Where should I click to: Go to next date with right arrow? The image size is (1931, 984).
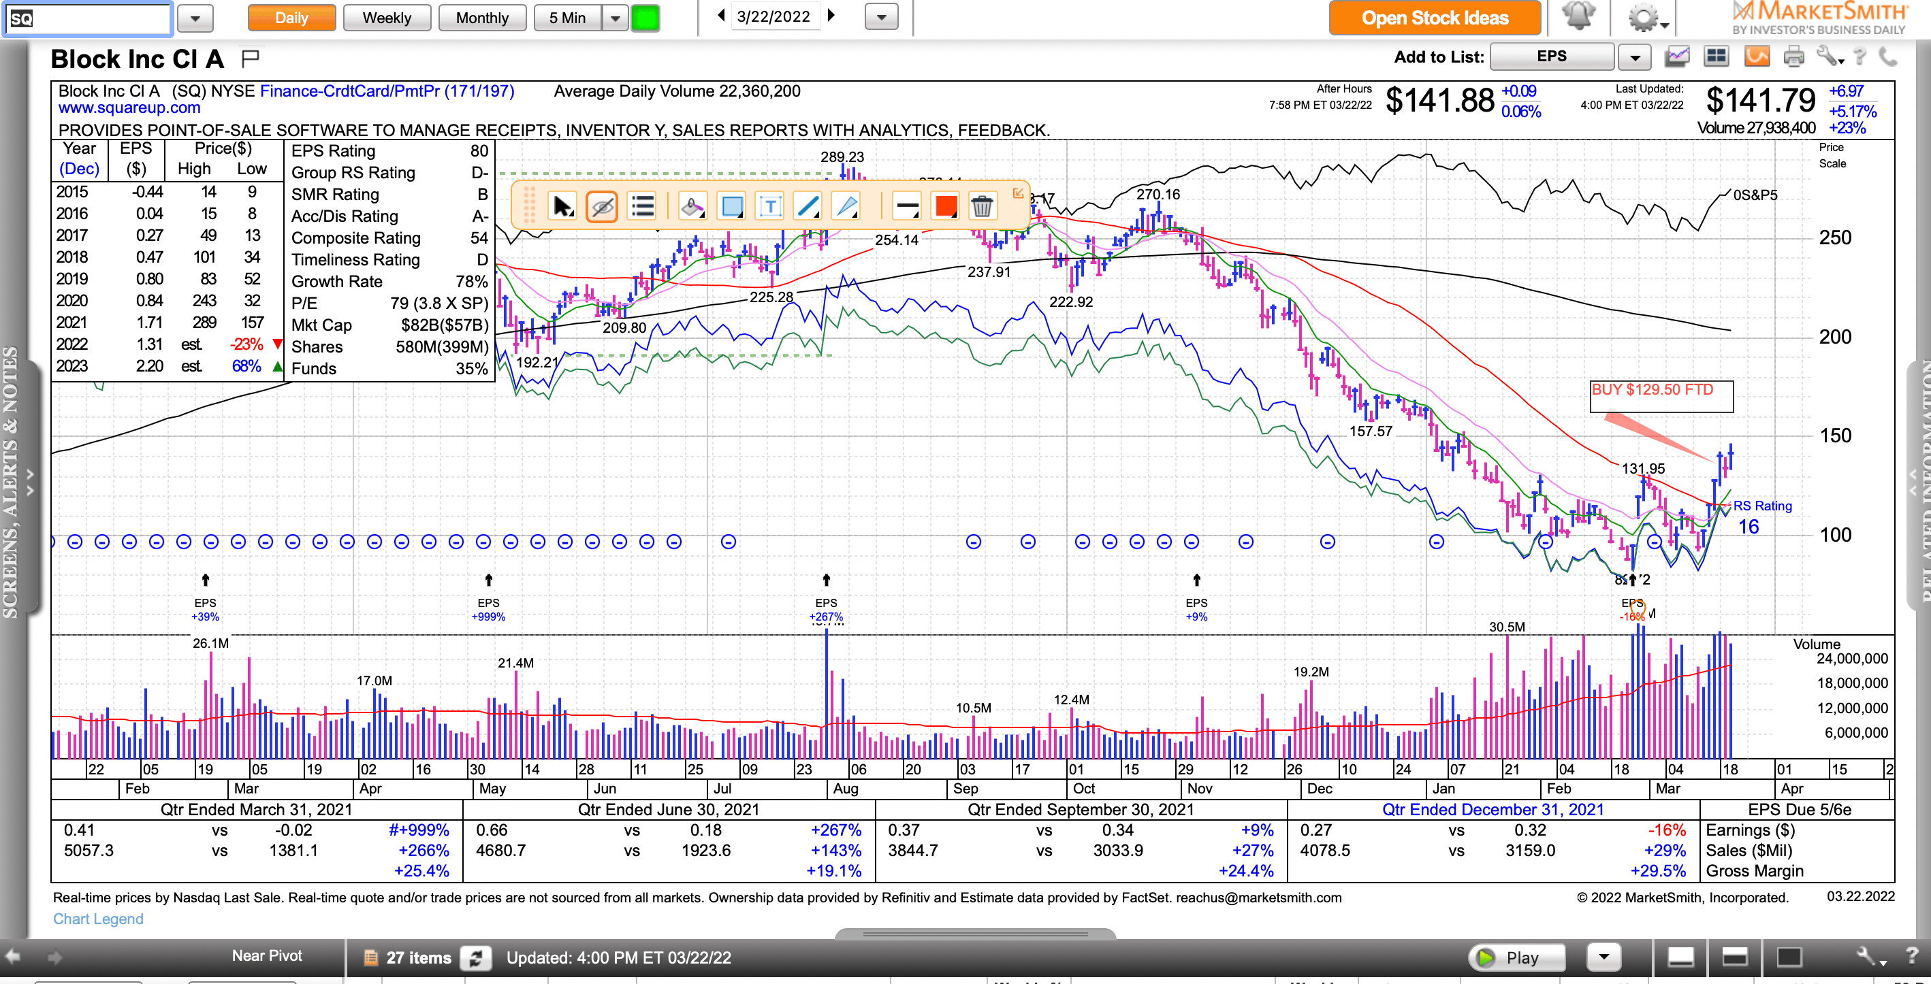pos(831,15)
